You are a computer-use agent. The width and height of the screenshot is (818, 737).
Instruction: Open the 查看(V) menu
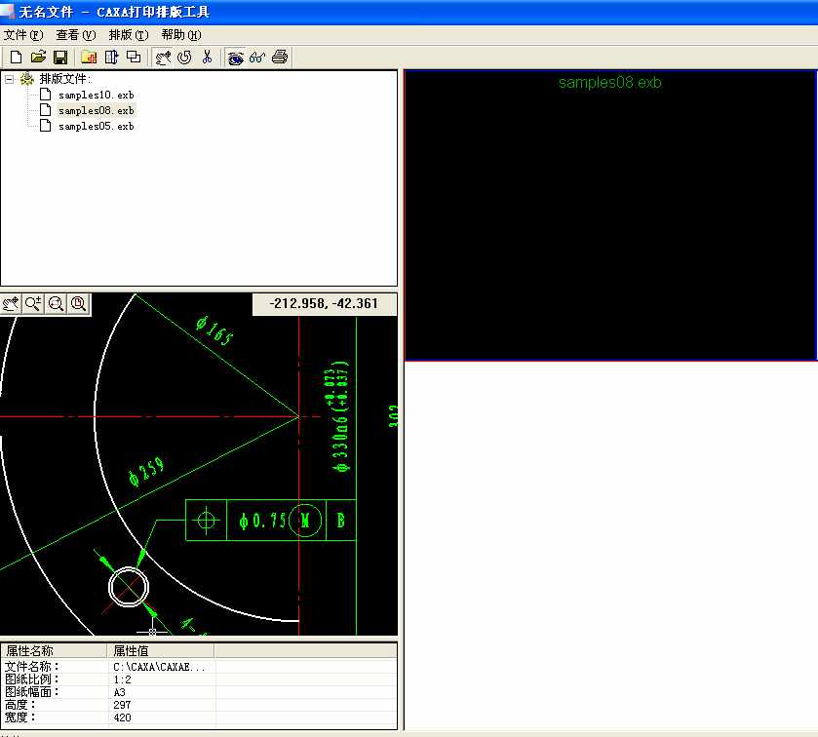coord(76,35)
